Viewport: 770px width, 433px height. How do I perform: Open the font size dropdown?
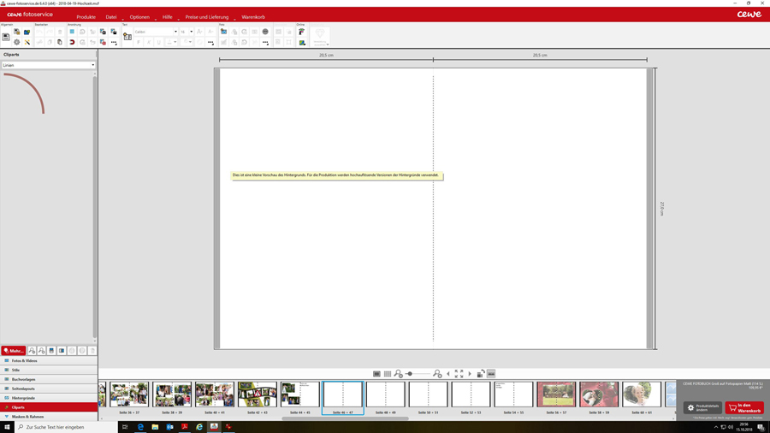point(191,32)
